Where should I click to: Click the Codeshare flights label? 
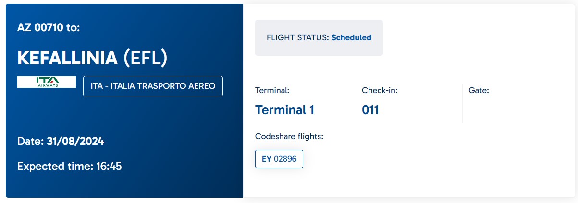(289, 137)
